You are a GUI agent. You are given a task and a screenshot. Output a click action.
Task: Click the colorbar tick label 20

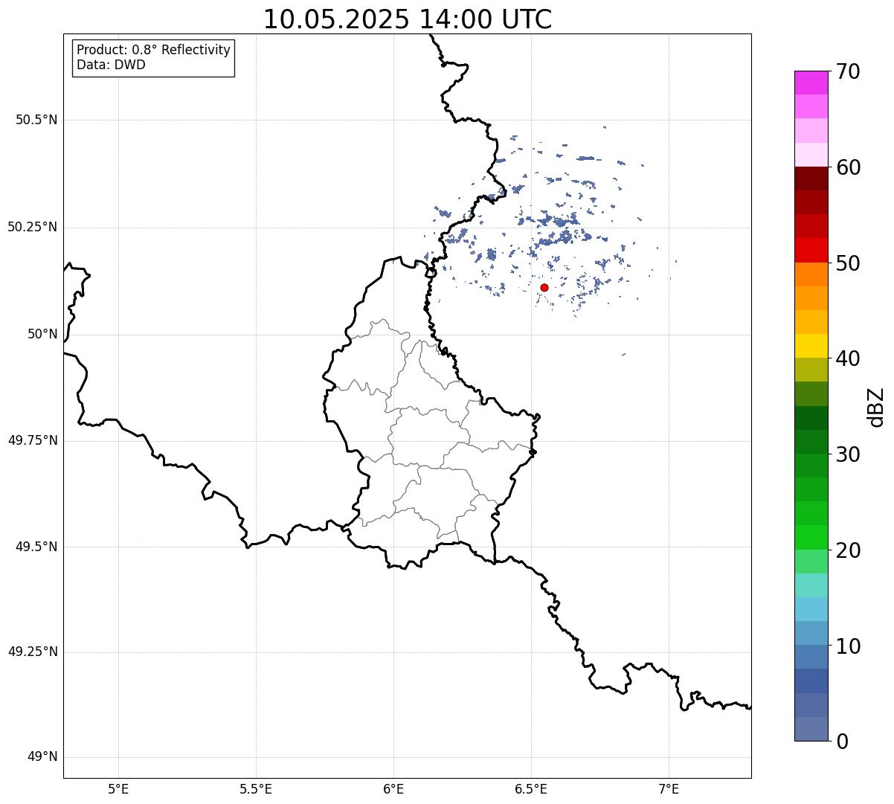(848, 550)
